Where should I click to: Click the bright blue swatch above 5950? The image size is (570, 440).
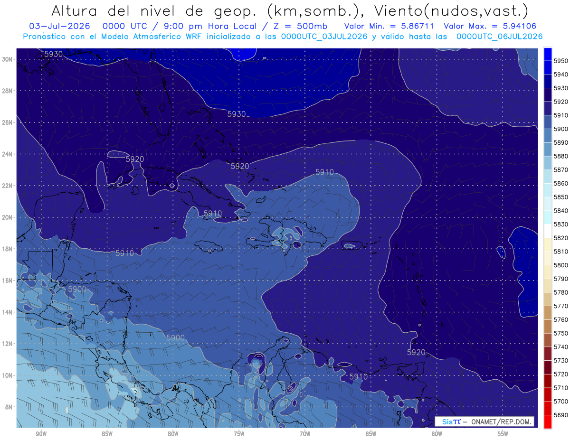pos(548,54)
